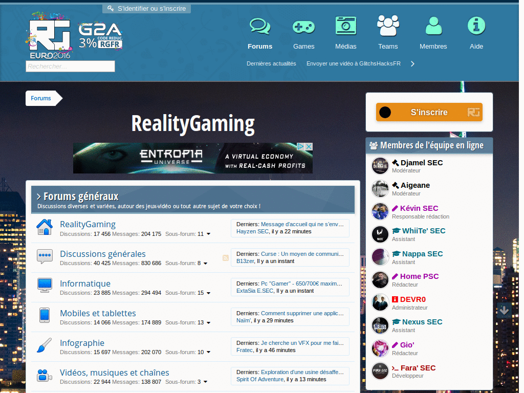Select the Membres menu label
This screenshot has width=524, height=393.
pos(433,47)
